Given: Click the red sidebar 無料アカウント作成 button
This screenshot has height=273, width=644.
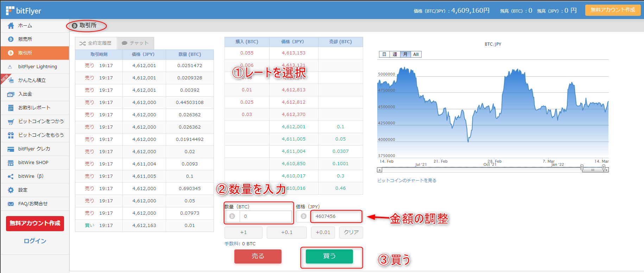Looking at the screenshot, I should (x=35, y=223).
